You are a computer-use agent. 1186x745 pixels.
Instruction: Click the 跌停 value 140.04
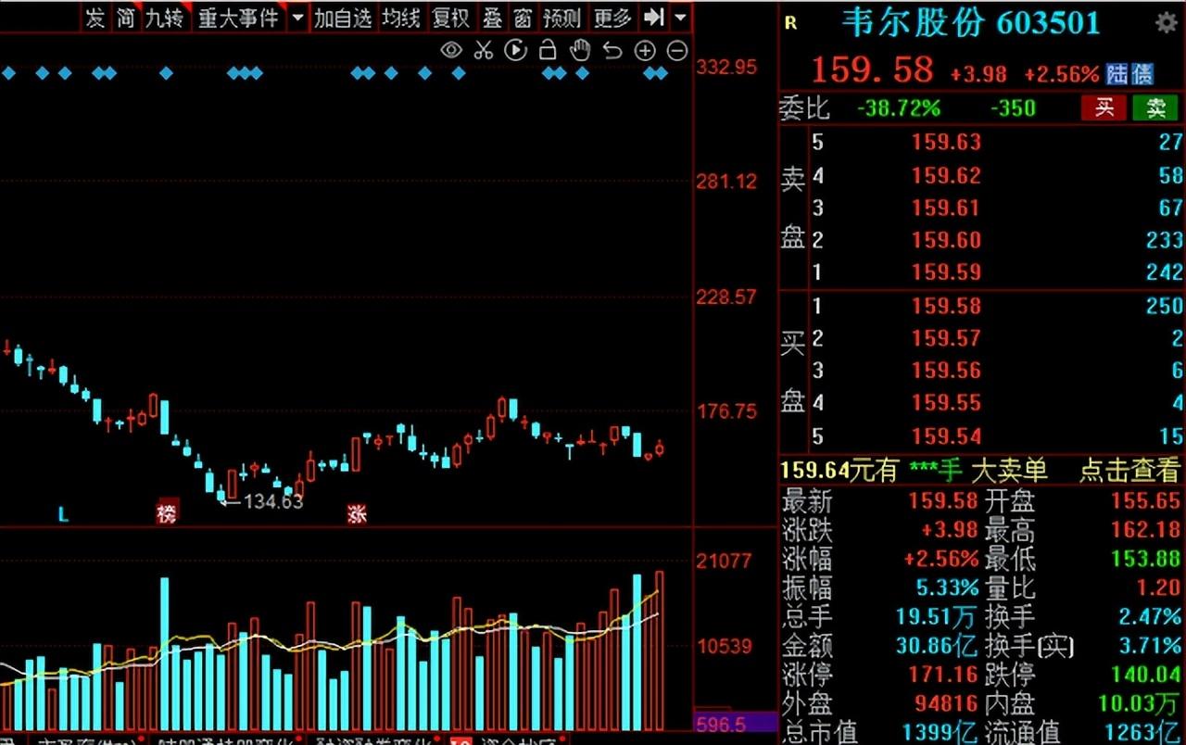[1147, 675]
